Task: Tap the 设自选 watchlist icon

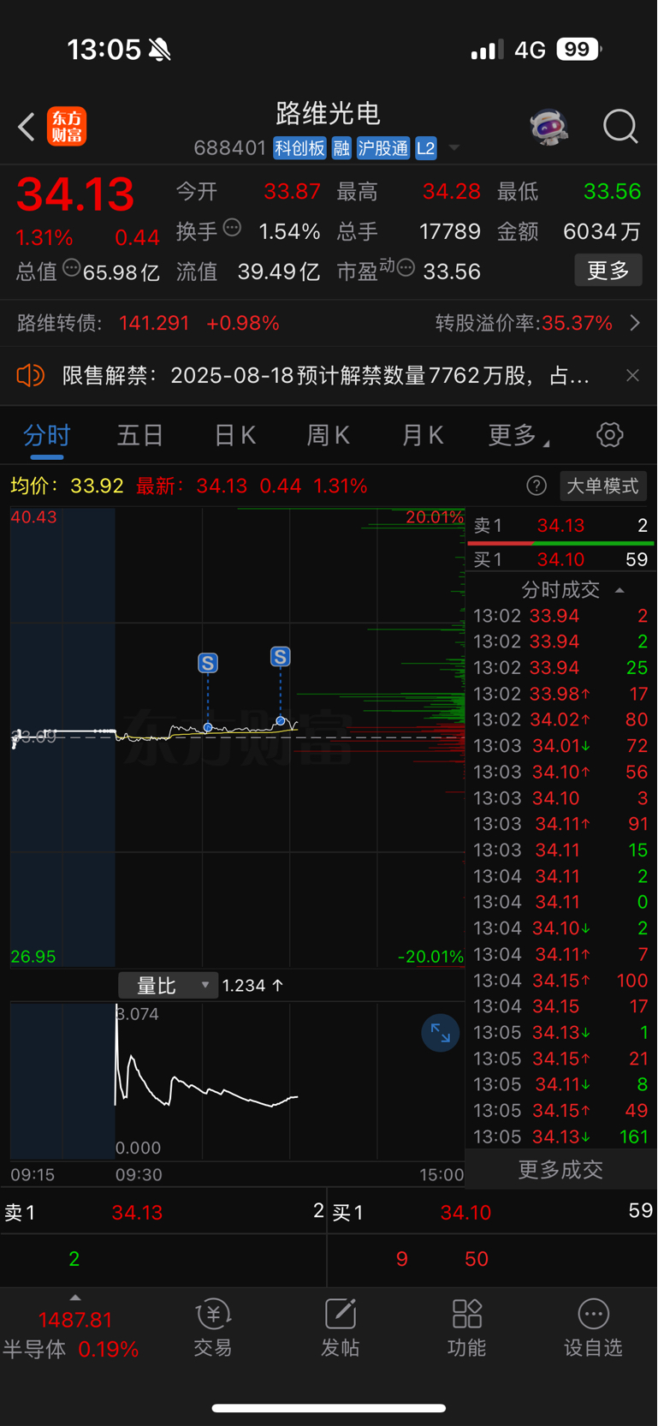Action: (593, 1328)
